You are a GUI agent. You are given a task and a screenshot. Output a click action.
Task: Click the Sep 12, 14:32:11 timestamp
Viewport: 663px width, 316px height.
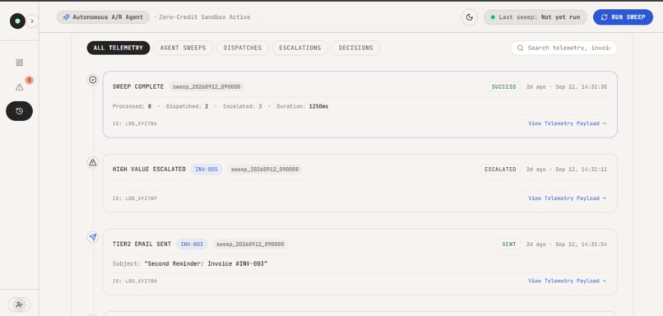[582, 170]
